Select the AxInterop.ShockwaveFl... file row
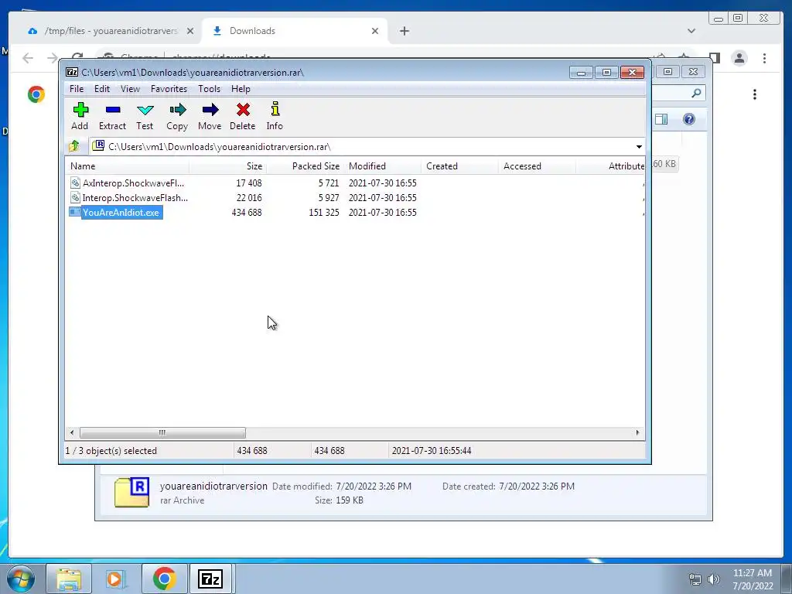 coord(355,183)
